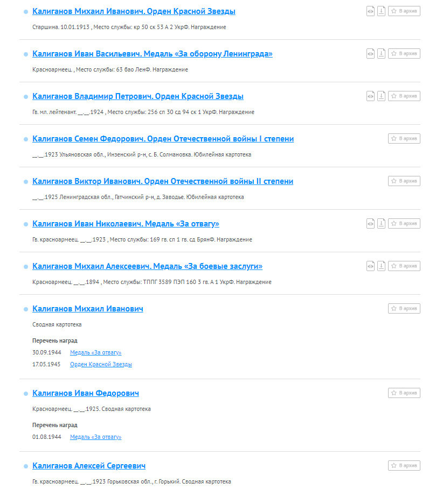View document for Калиганов Михаил Алексеевич record
429x490 pixels.
click(x=370, y=266)
